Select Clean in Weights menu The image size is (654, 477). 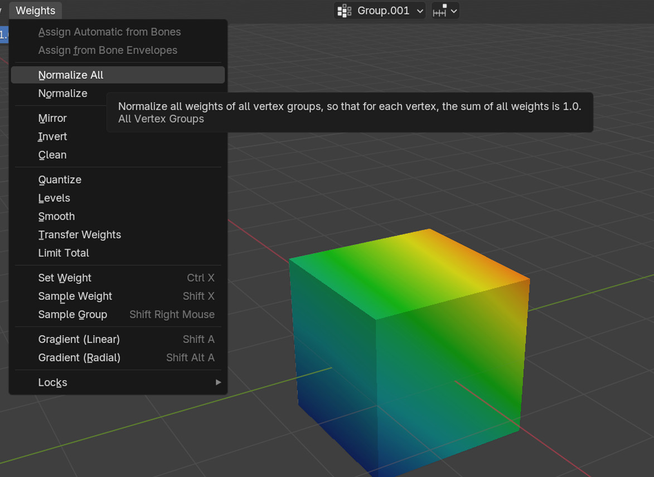(x=118, y=155)
